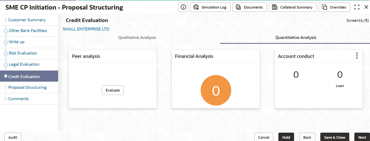
Task: Click the Credit Evaluation heading
Action: click(x=87, y=20)
